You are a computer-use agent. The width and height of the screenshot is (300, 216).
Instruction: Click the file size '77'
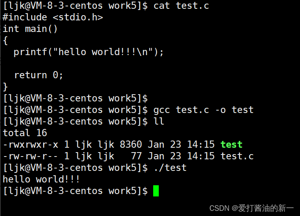coord(136,156)
